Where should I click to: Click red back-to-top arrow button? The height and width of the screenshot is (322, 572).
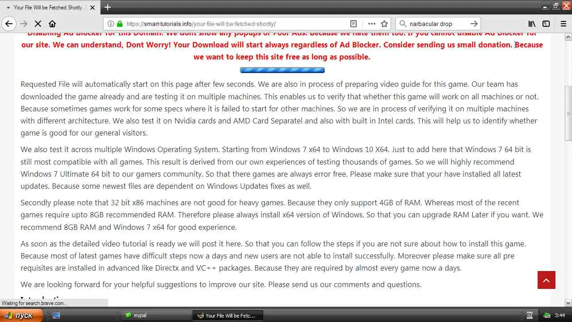click(x=547, y=280)
